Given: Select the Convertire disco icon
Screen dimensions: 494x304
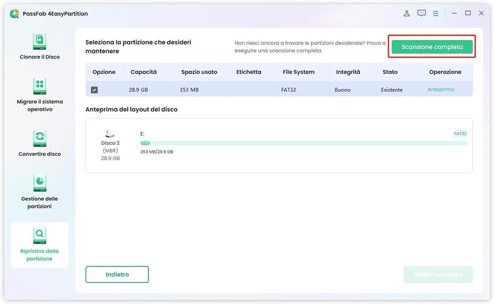Looking at the screenshot, I should [x=39, y=137].
